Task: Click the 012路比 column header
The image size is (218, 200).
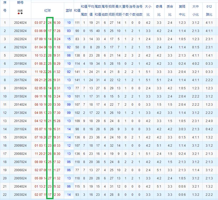Action: pos(209,10)
